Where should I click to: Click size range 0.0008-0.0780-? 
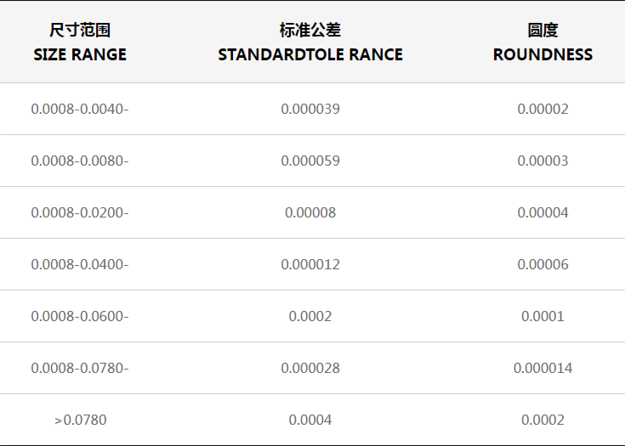pyautogui.click(x=80, y=368)
